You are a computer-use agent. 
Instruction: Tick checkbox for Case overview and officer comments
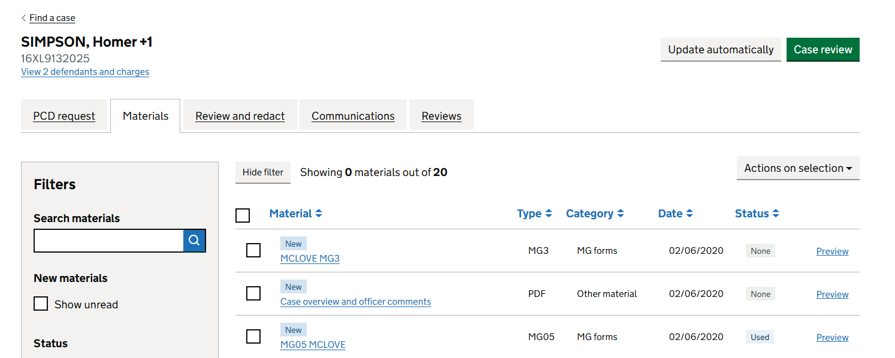253,293
